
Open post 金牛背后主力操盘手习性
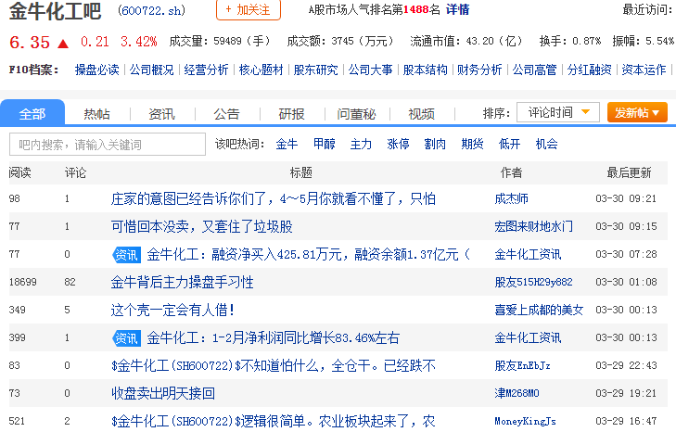(182, 282)
